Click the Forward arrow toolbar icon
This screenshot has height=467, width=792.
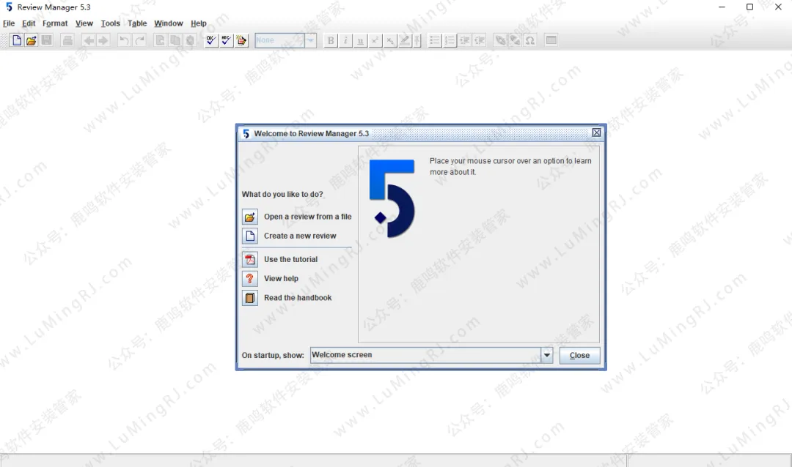pyautogui.click(x=103, y=40)
